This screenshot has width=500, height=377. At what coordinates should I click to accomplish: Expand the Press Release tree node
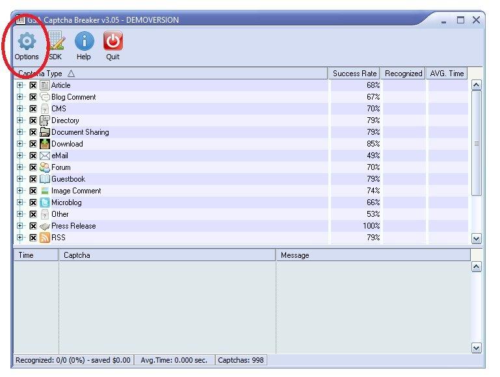[x=20, y=226]
